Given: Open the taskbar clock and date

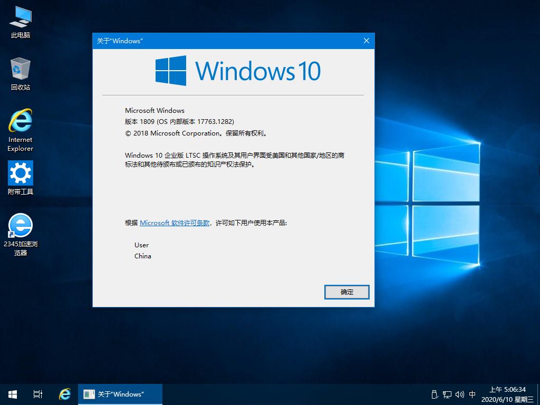Looking at the screenshot, I should coord(507,394).
